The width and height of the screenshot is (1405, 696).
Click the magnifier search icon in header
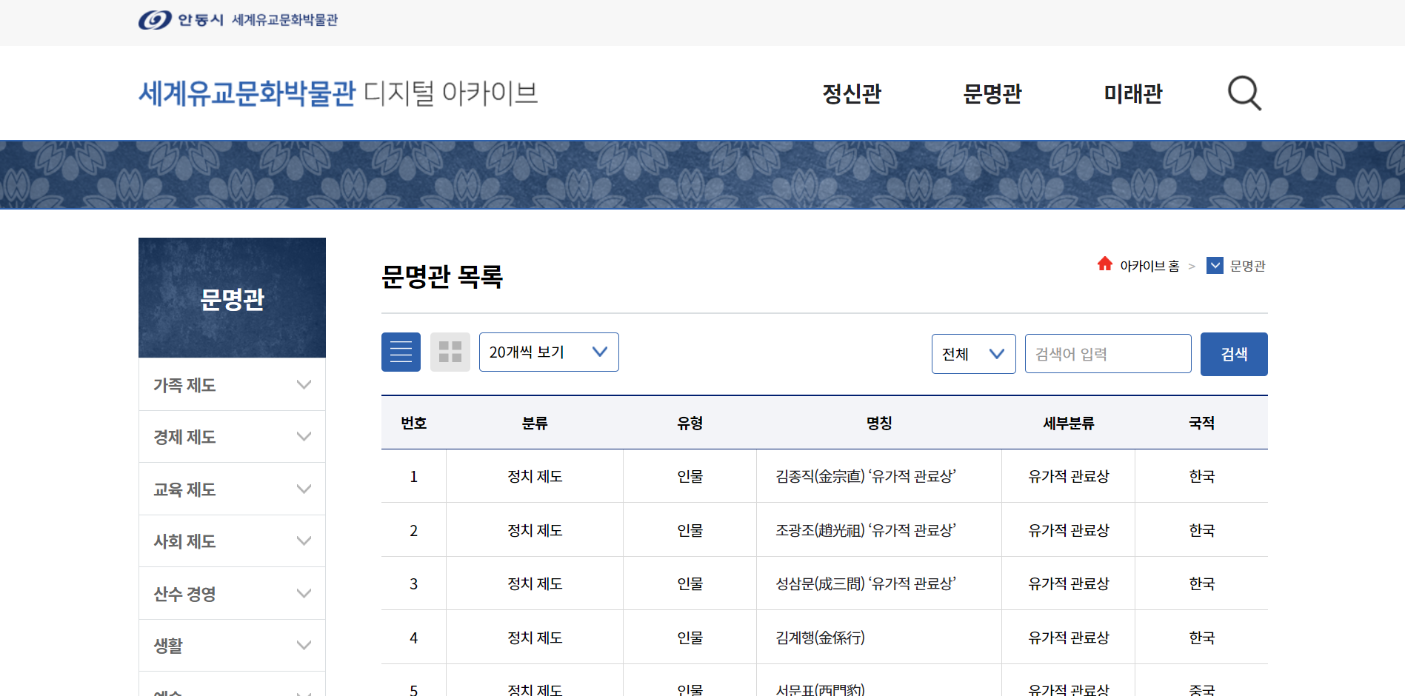(x=1244, y=93)
